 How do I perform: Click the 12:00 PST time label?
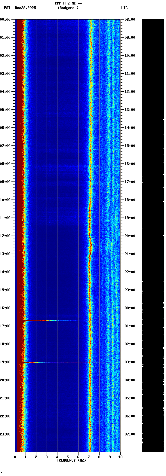pyautogui.click(x=5, y=236)
